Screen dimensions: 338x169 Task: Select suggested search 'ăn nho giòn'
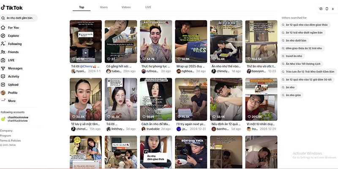click(x=293, y=95)
